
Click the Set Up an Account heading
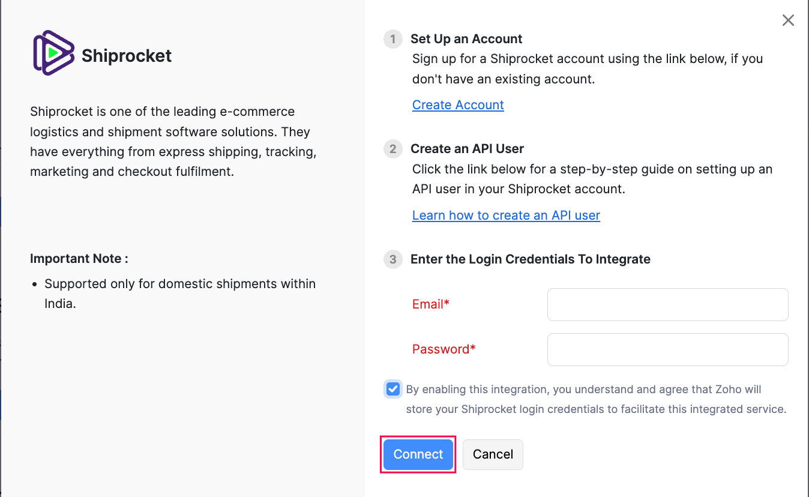click(x=466, y=39)
